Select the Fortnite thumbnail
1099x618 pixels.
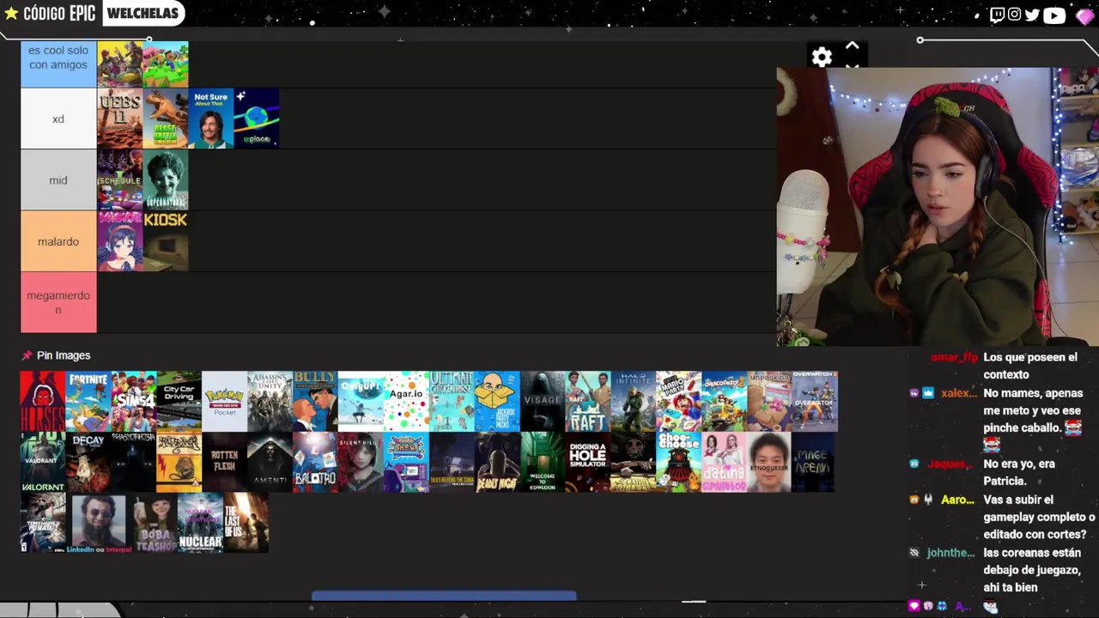pyautogui.click(x=88, y=401)
